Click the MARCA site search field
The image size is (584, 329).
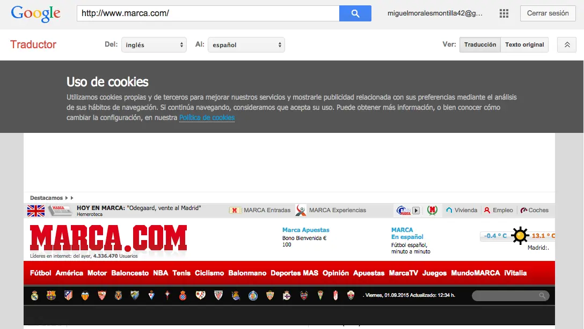pyautogui.click(x=510, y=296)
